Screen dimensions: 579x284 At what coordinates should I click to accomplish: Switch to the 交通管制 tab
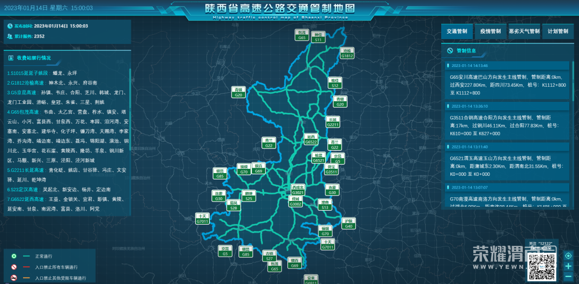click(x=457, y=32)
